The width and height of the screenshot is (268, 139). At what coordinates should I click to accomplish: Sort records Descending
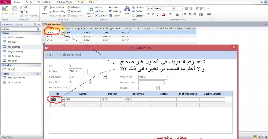[x=57, y=11]
